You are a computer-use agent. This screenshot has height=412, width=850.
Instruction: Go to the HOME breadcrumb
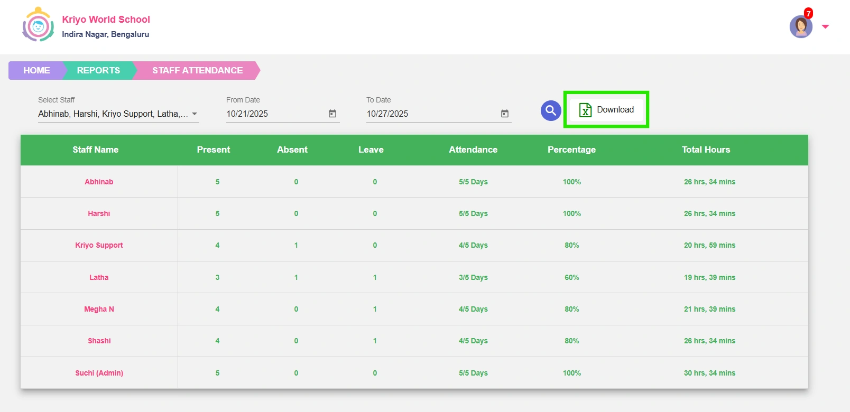coord(36,70)
